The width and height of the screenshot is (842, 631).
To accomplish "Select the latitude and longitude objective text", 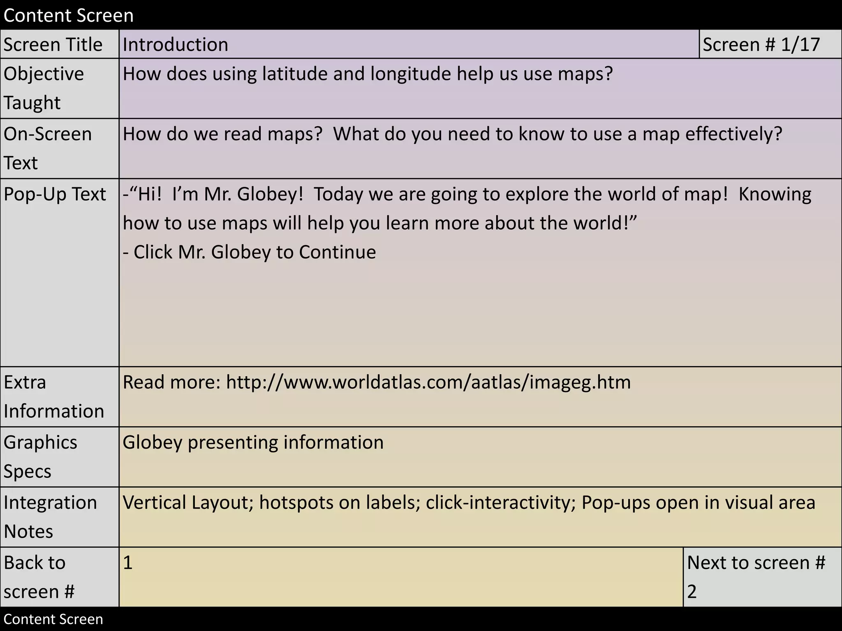I will point(368,74).
